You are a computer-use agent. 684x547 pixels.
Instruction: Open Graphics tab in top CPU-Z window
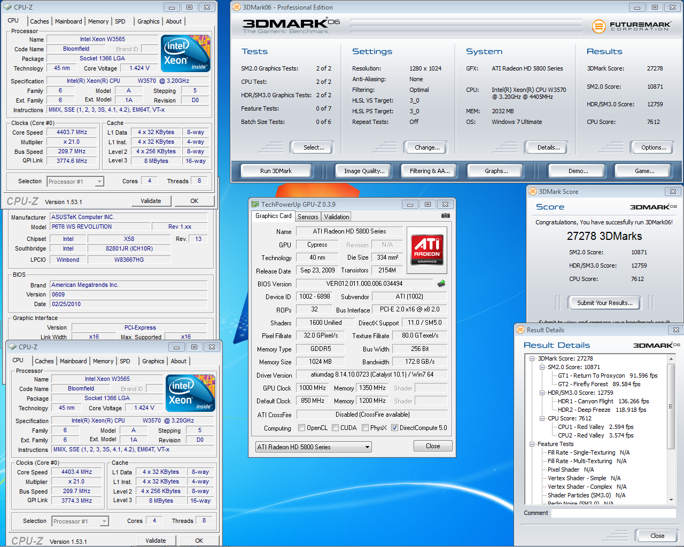coord(149,21)
